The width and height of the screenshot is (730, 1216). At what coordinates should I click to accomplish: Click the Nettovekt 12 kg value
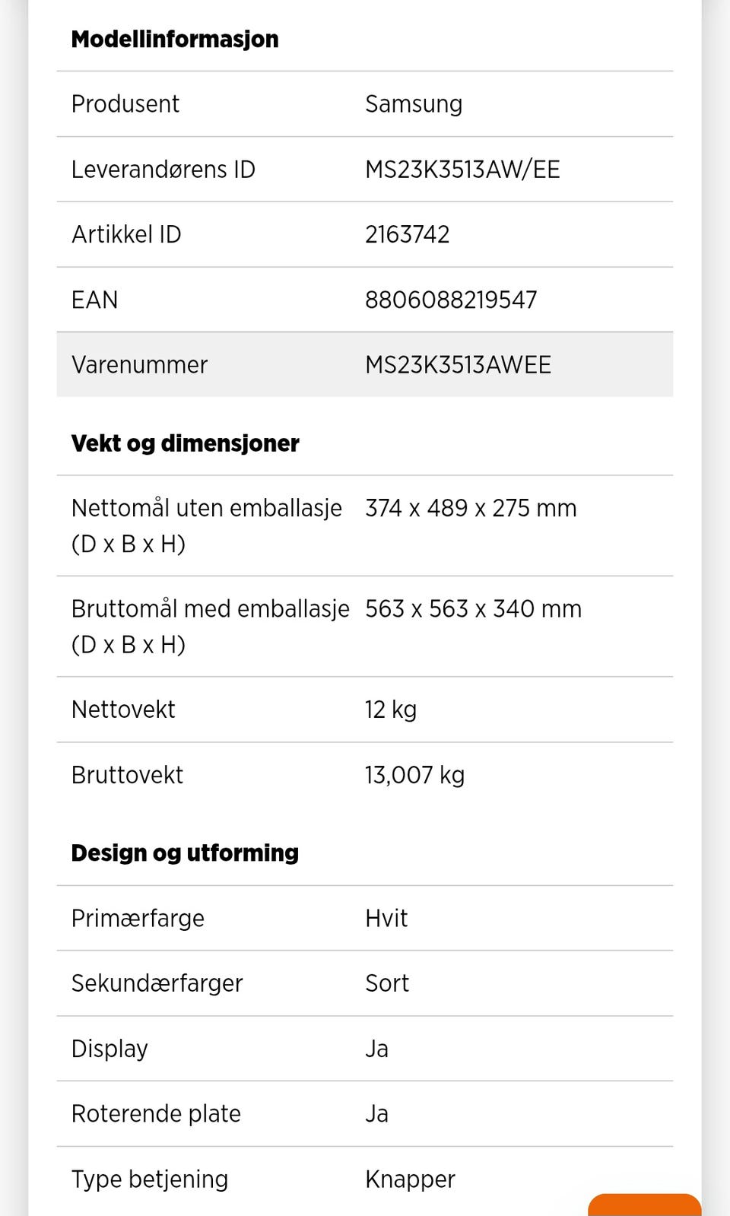tap(391, 710)
